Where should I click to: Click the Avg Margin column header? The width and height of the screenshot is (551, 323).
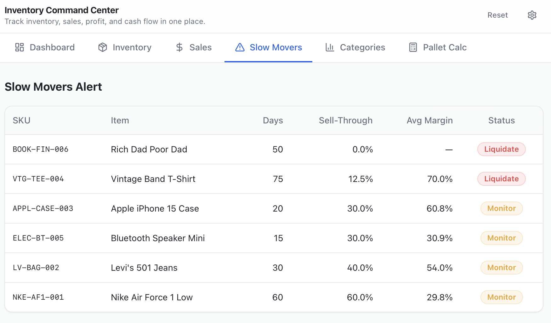(429, 120)
